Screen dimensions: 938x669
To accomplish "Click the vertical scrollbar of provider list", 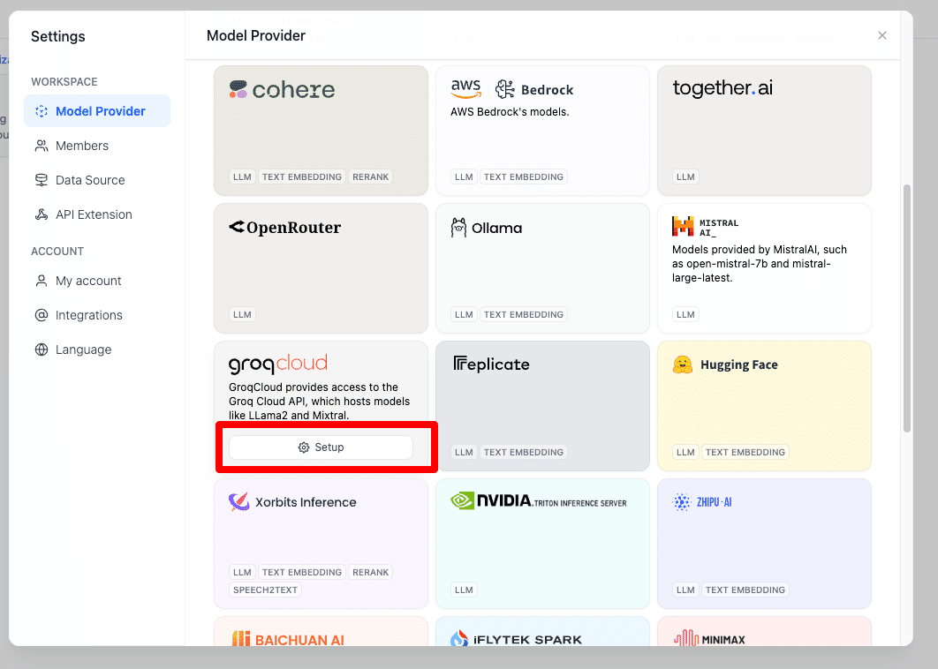I will (x=907, y=309).
